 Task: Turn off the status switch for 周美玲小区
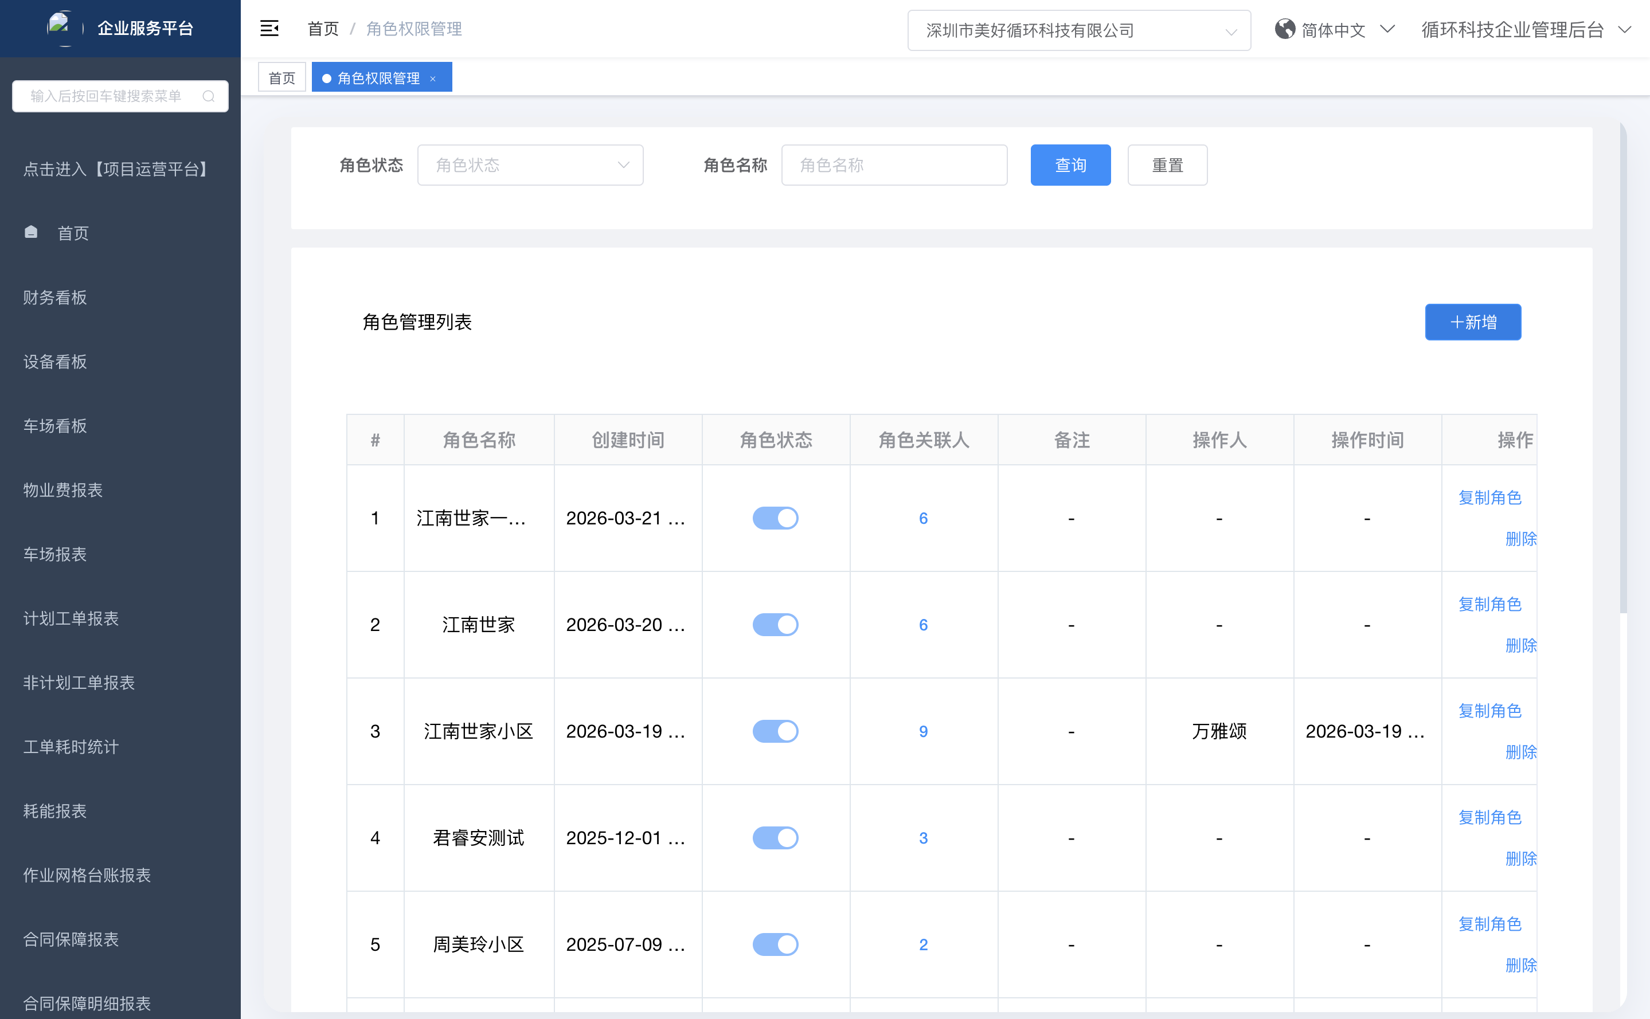[775, 944]
